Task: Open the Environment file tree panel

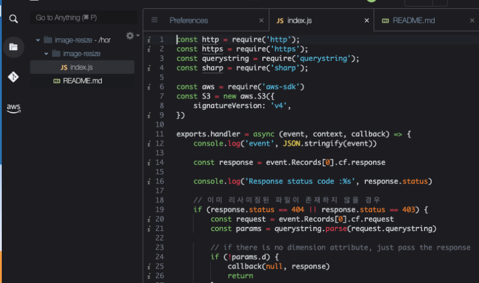Action: (13, 47)
